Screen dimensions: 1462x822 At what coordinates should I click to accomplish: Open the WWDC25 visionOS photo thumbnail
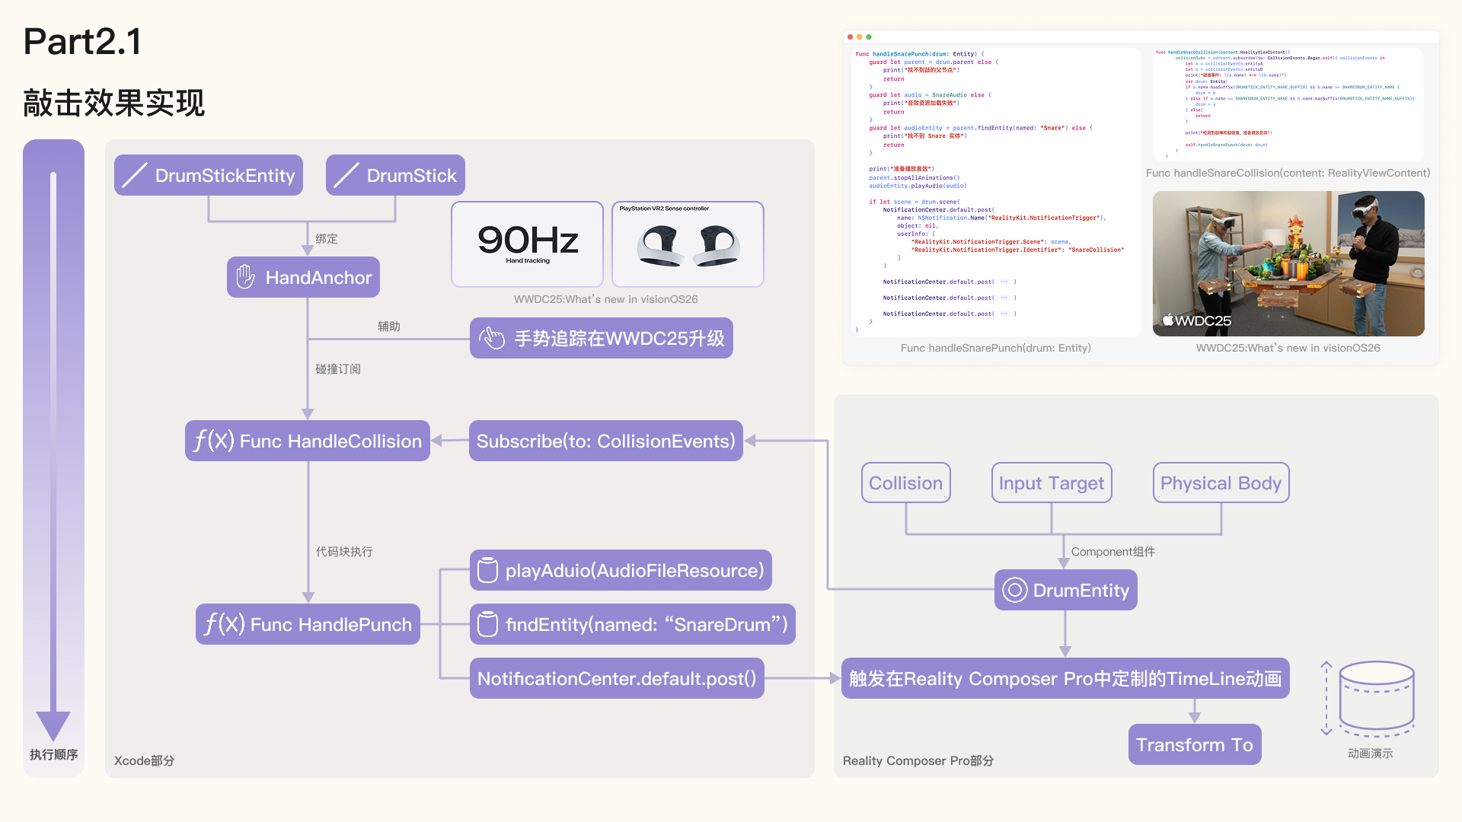click(1288, 263)
